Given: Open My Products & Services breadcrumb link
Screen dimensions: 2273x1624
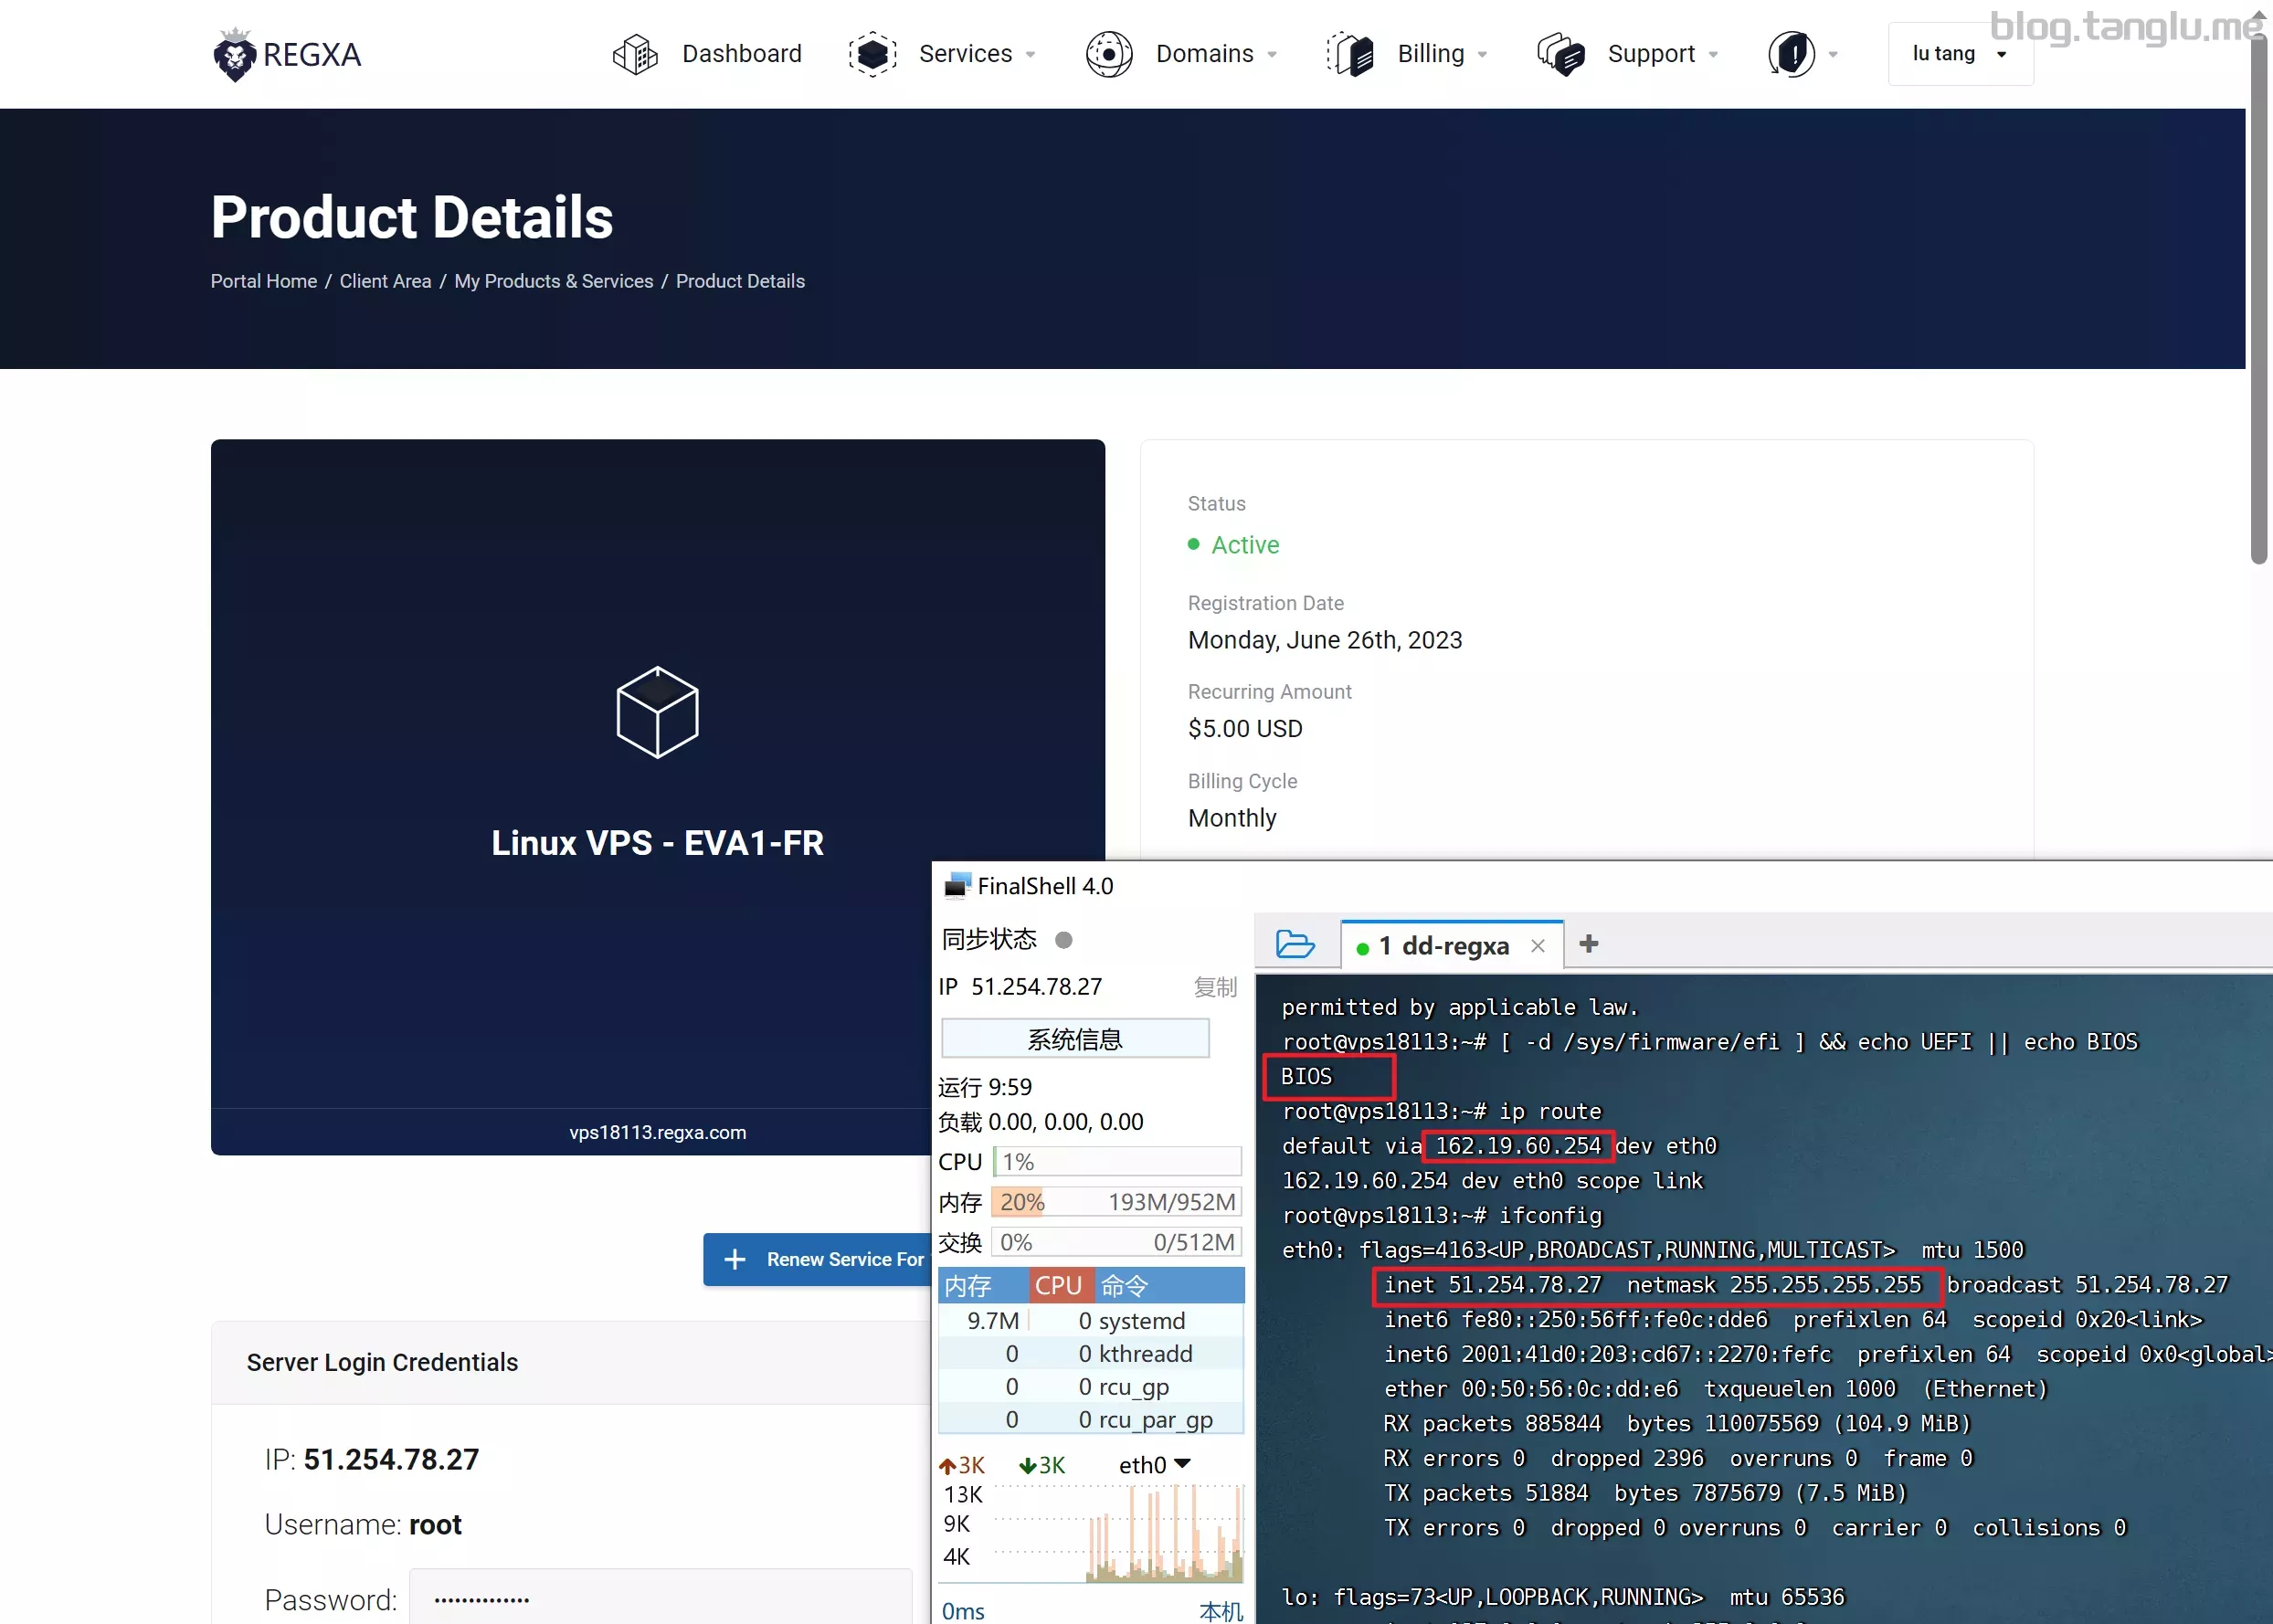Looking at the screenshot, I should click(553, 281).
